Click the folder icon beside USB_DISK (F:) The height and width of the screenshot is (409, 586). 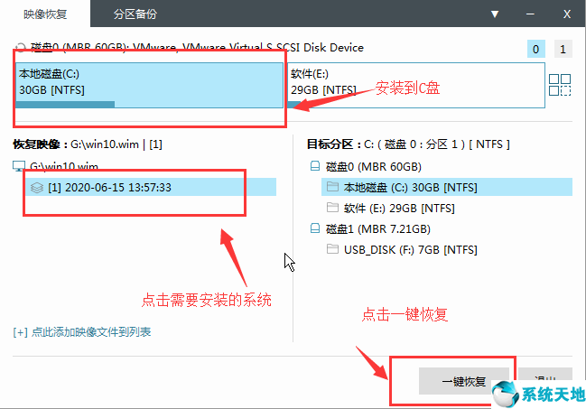point(332,248)
